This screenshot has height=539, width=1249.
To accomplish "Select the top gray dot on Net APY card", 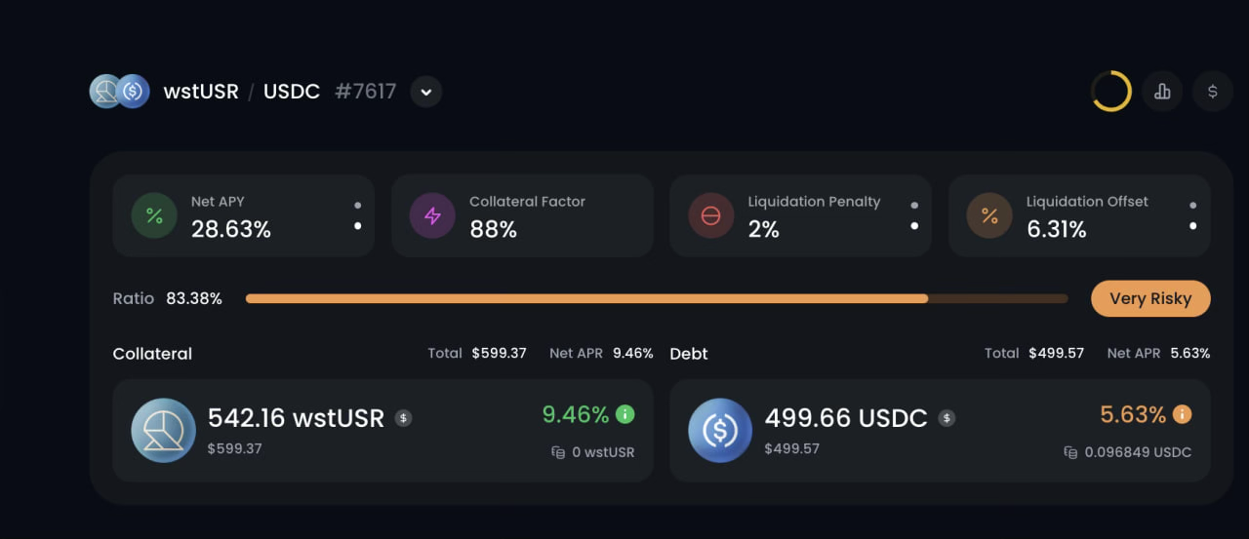I will pyautogui.click(x=358, y=206).
